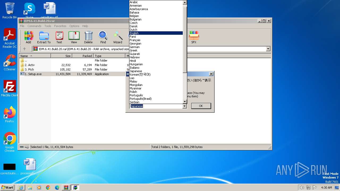This screenshot has width=340, height=191.
Task: Select the '1. Setup.exe' file row
Action: click(72, 74)
